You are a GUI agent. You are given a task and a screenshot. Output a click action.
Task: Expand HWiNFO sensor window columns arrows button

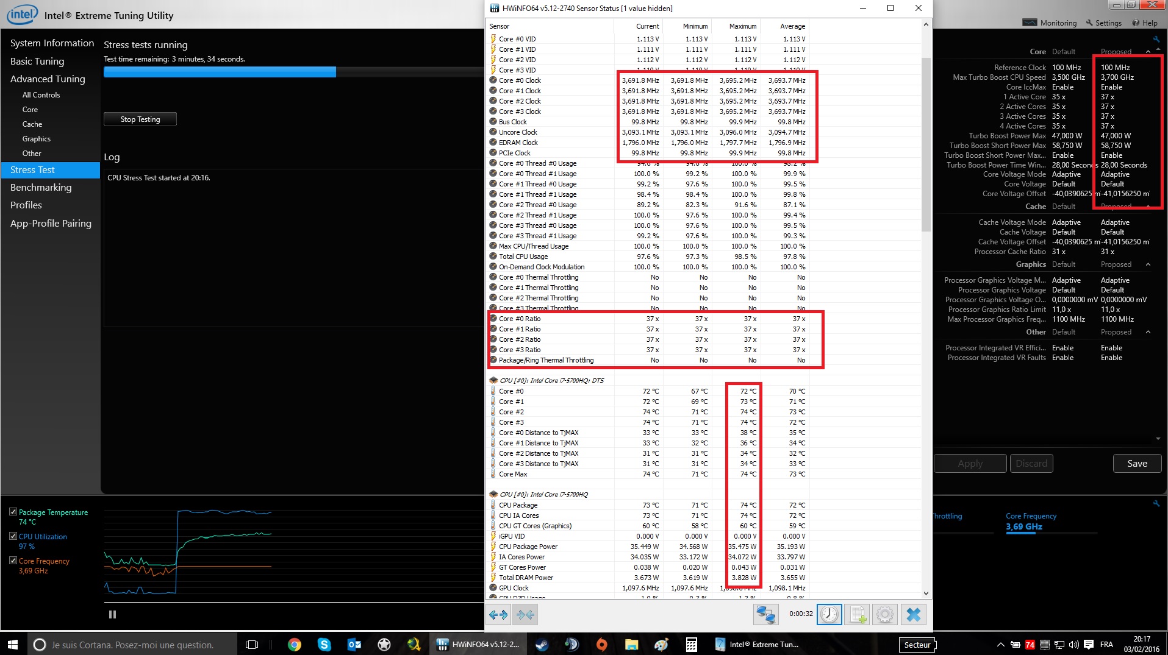tap(499, 614)
